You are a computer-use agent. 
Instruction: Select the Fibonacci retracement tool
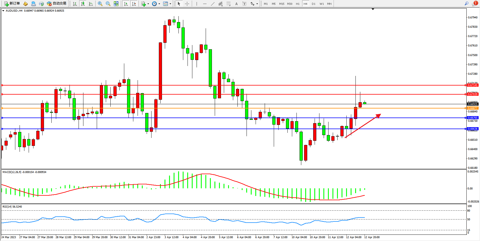coord(229,4)
